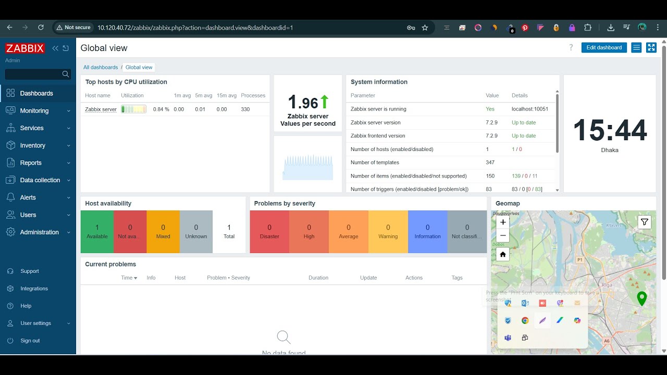
Task: Click the Help question mark icon in sidebar
Action: (10, 306)
